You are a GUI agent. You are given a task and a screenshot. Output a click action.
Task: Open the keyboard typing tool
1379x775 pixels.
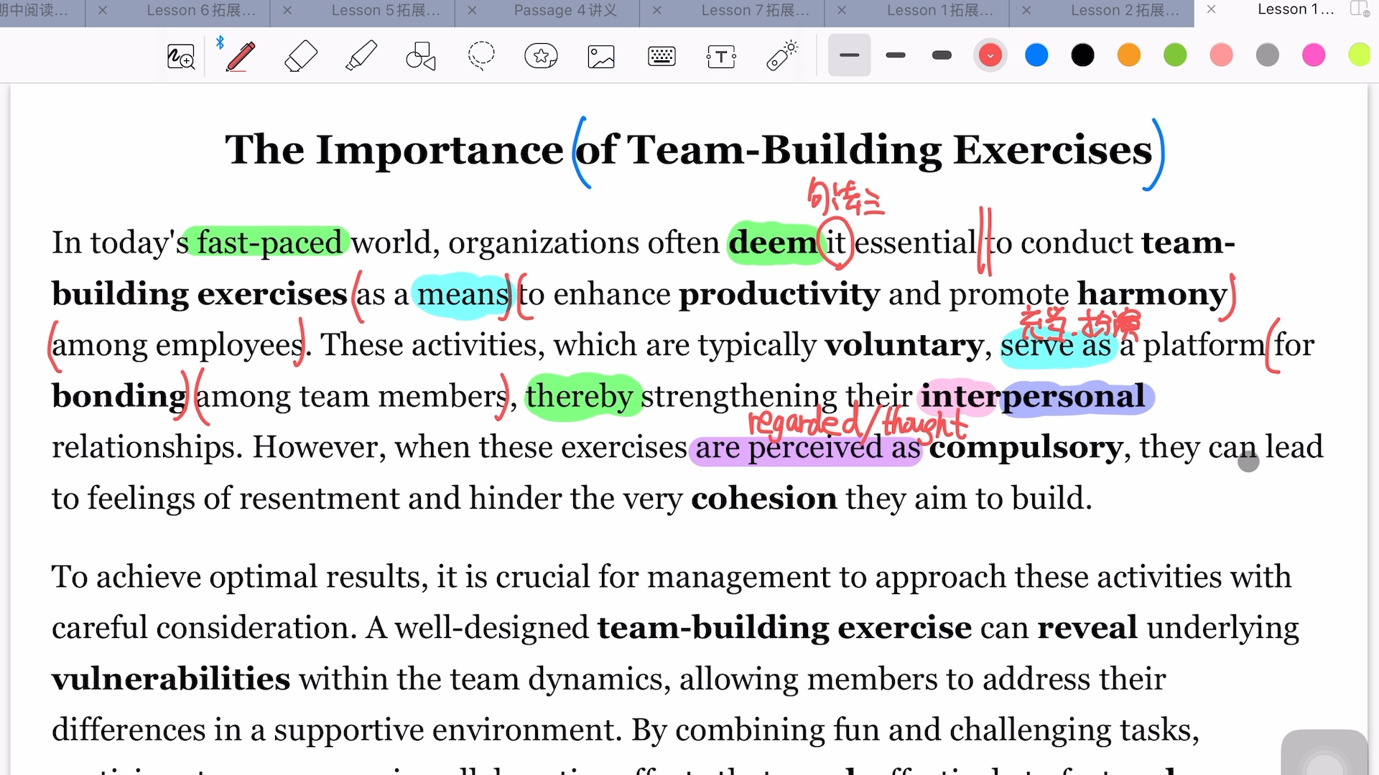click(x=661, y=56)
